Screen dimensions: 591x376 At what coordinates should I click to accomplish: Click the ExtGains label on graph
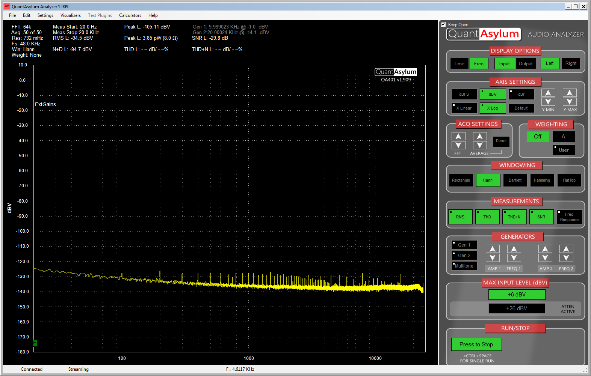coord(45,104)
